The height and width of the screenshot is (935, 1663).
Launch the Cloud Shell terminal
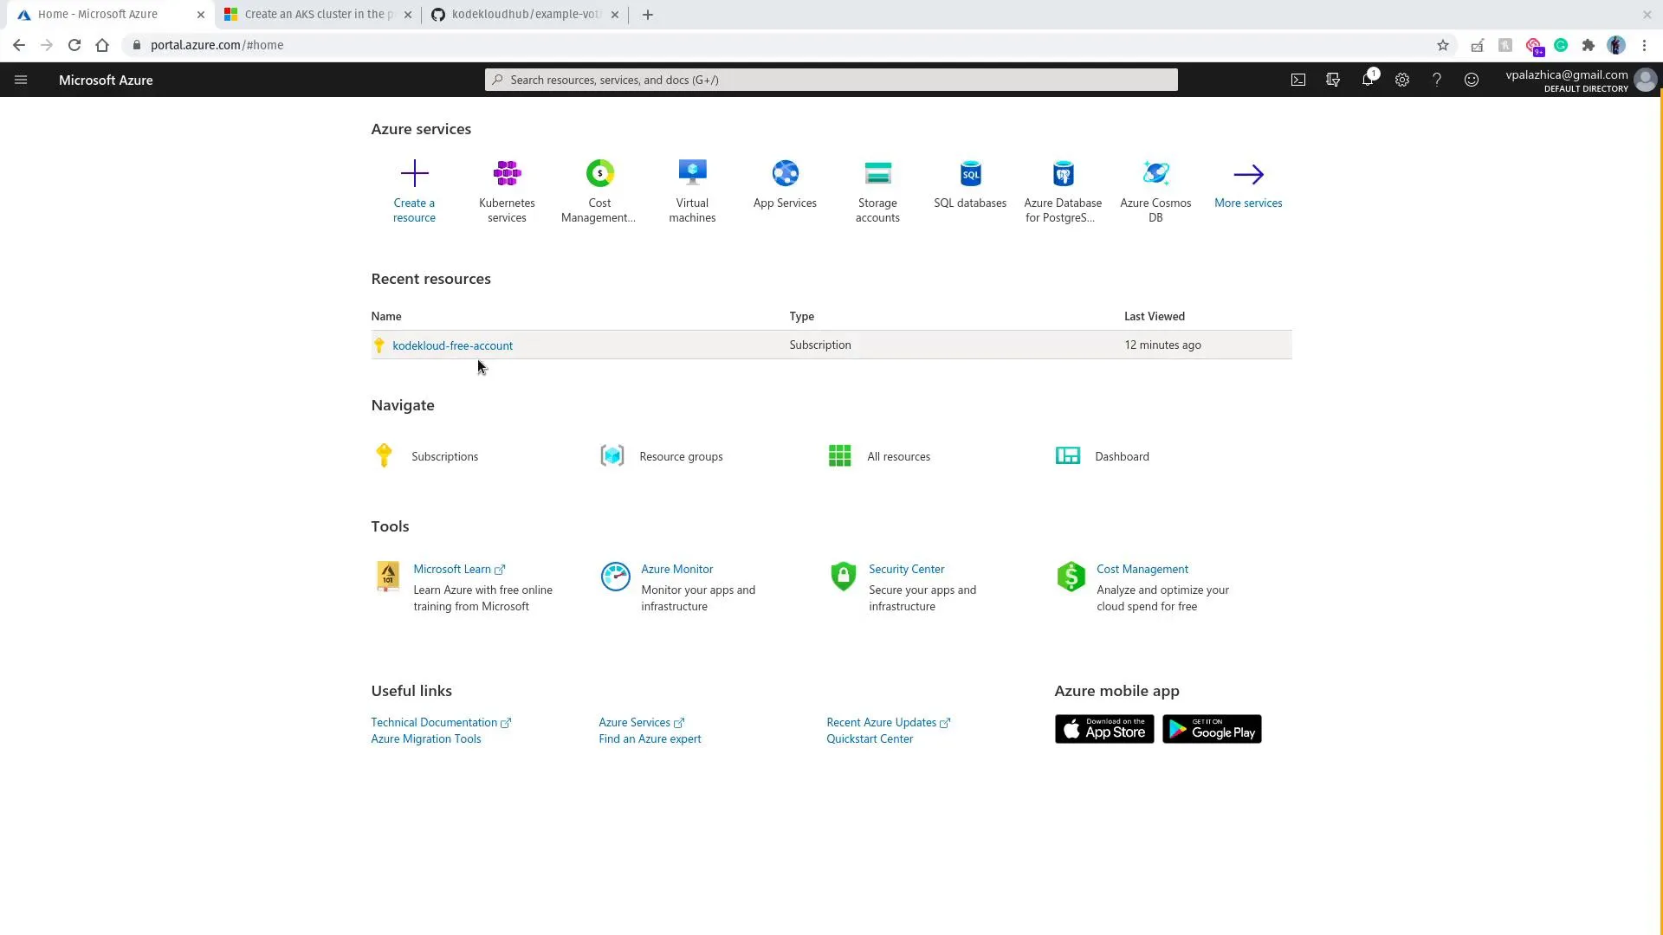coord(1298,80)
